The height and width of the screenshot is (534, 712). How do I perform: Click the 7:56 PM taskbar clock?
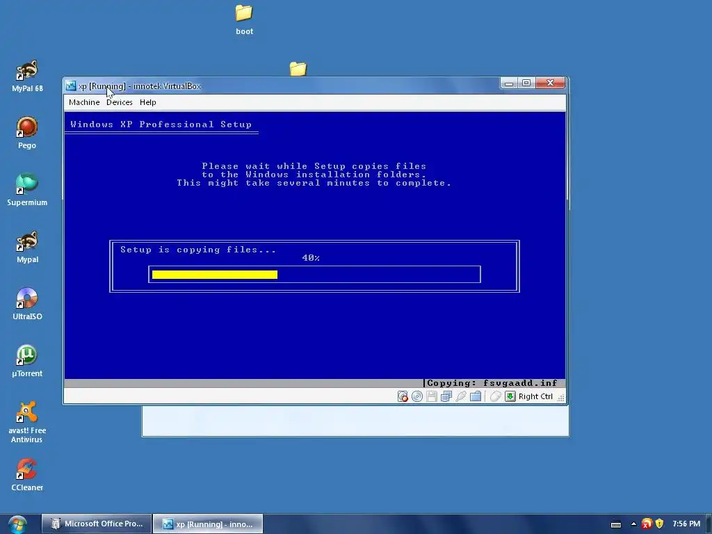click(686, 524)
